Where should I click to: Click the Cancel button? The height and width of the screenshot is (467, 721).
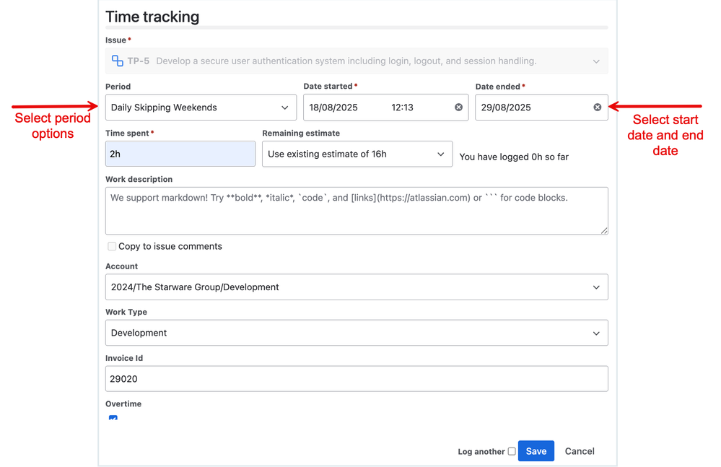[x=580, y=451]
